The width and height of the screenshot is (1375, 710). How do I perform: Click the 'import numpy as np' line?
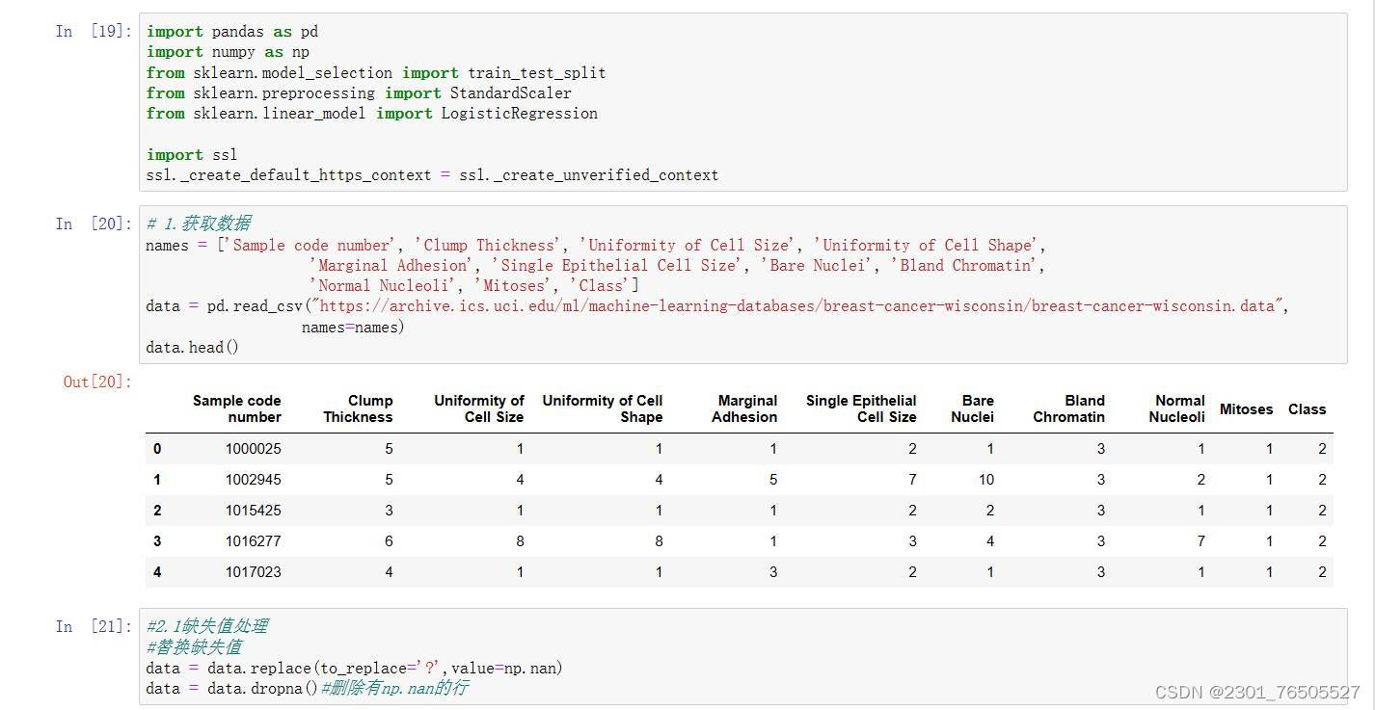pyautogui.click(x=229, y=52)
